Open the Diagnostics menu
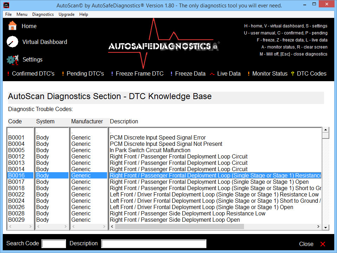Screen dimensions: 337x253 point(43,14)
